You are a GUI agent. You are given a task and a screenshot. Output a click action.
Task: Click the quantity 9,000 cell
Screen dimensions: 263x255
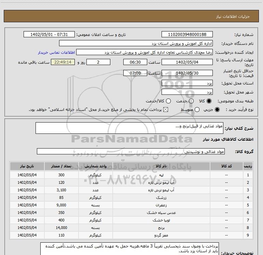tap(61, 205)
